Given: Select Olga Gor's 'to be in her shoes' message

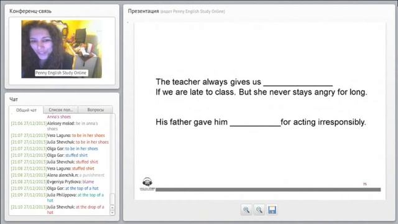Looking at the screenshot, I should (x=54, y=149).
